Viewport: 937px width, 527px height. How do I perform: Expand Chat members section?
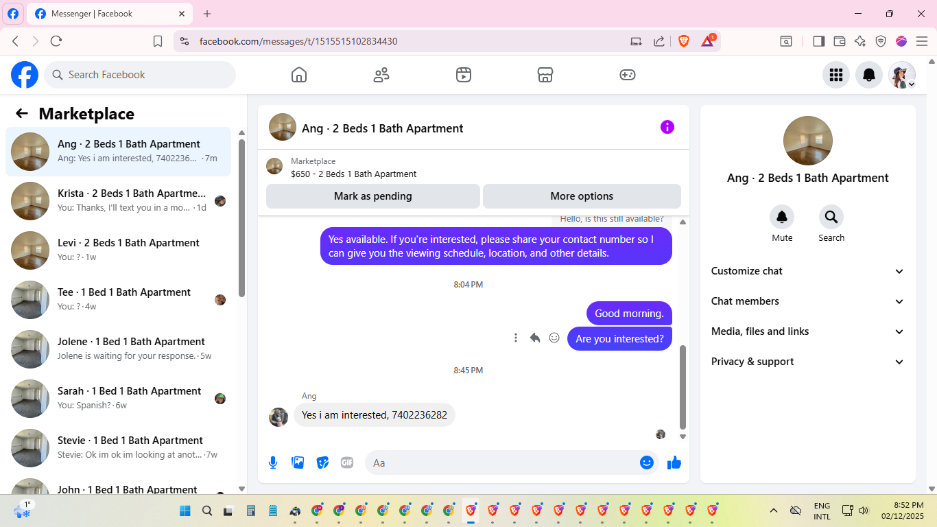808,301
